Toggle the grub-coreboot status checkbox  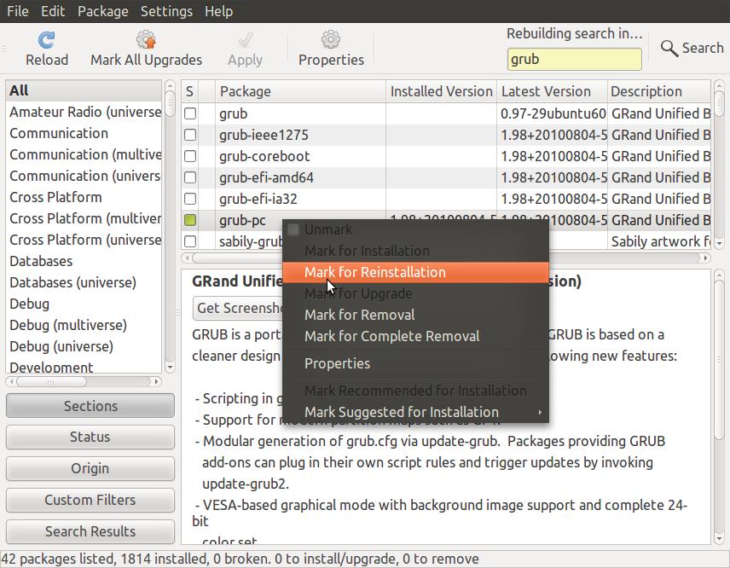tap(190, 156)
